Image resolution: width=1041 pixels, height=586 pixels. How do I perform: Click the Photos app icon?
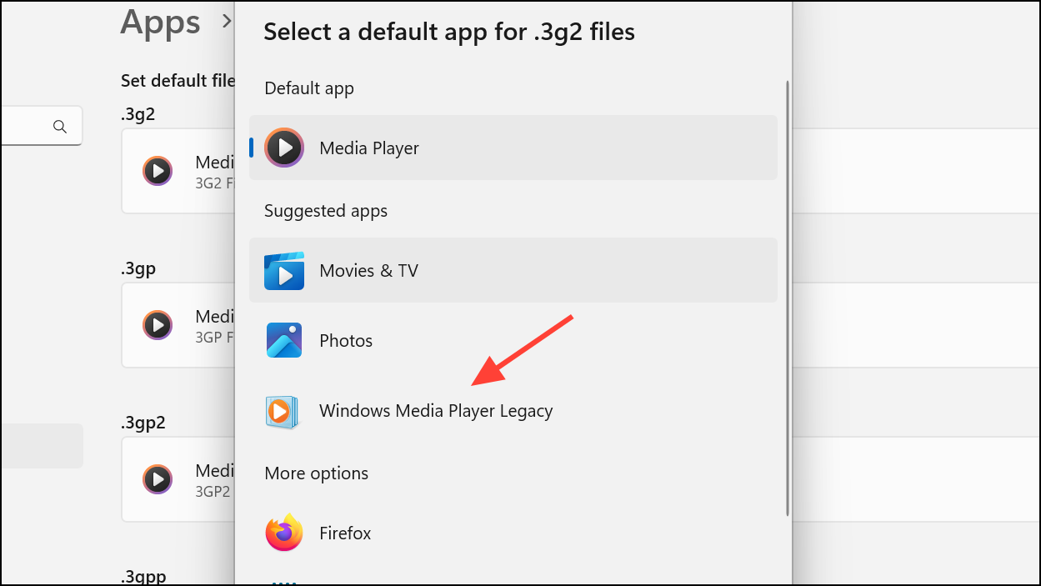(284, 340)
